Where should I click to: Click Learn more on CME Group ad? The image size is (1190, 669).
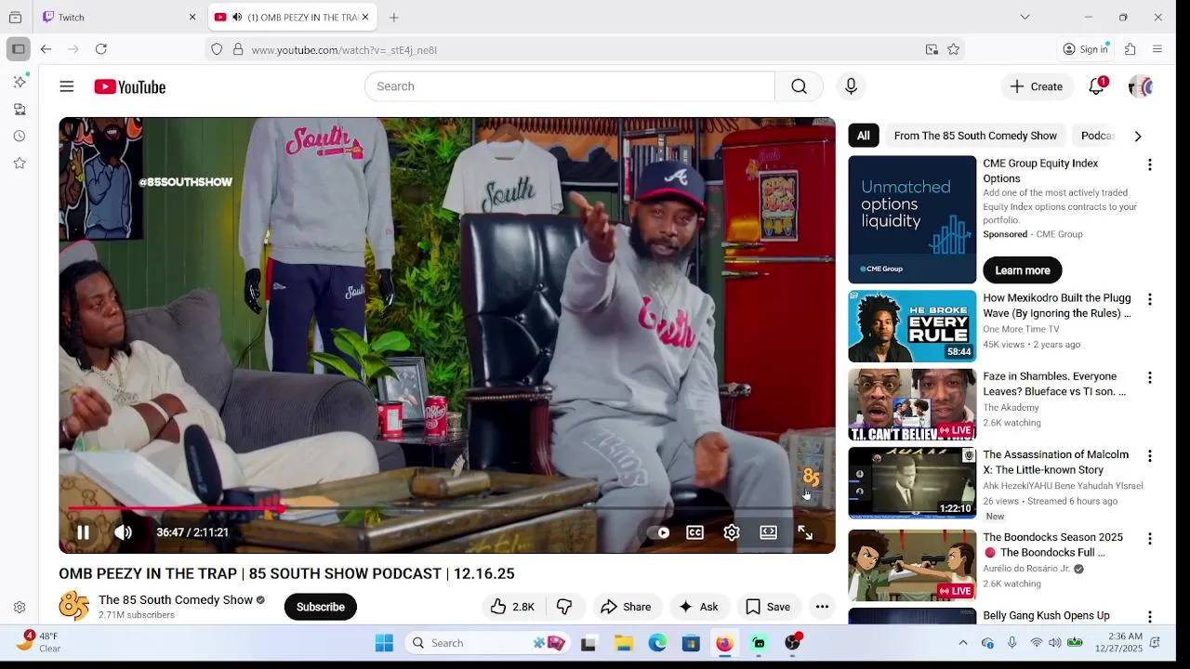(1023, 270)
